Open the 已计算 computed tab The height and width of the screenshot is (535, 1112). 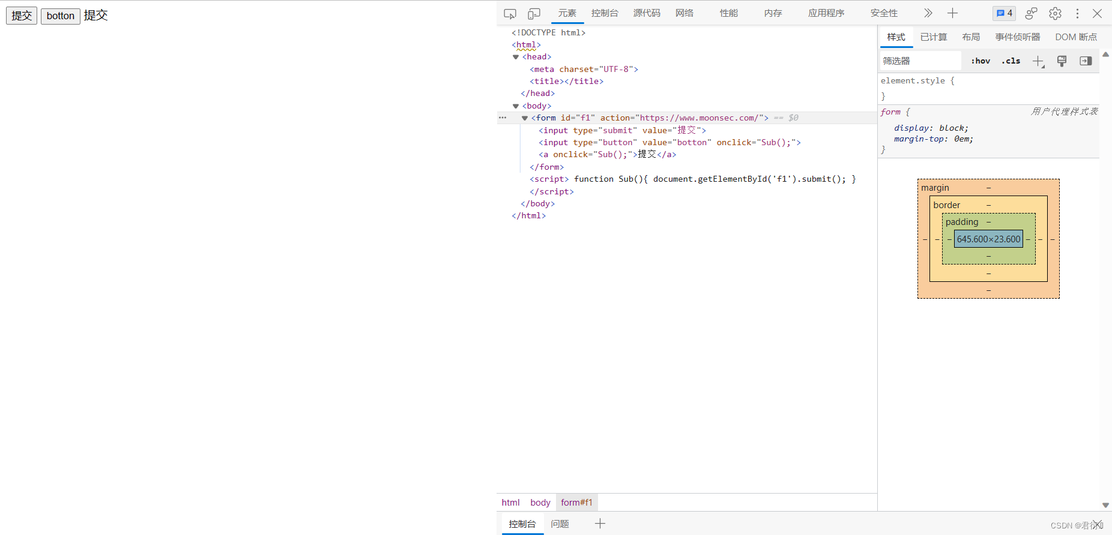934,37
